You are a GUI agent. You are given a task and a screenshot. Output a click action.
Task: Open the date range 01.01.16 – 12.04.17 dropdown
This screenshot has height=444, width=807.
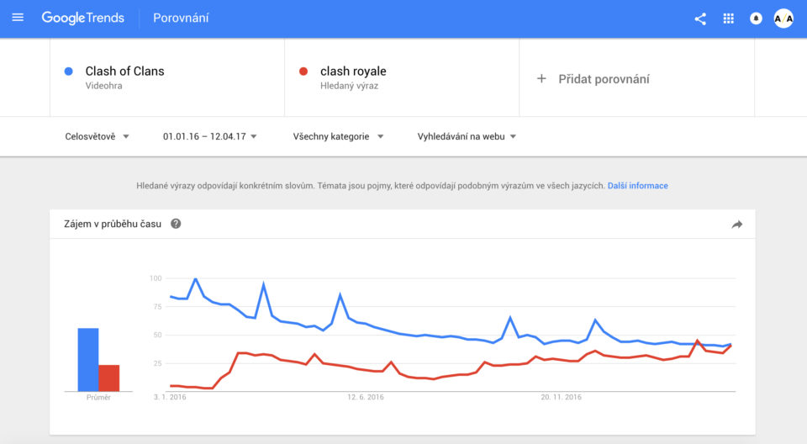tap(209, 136)
